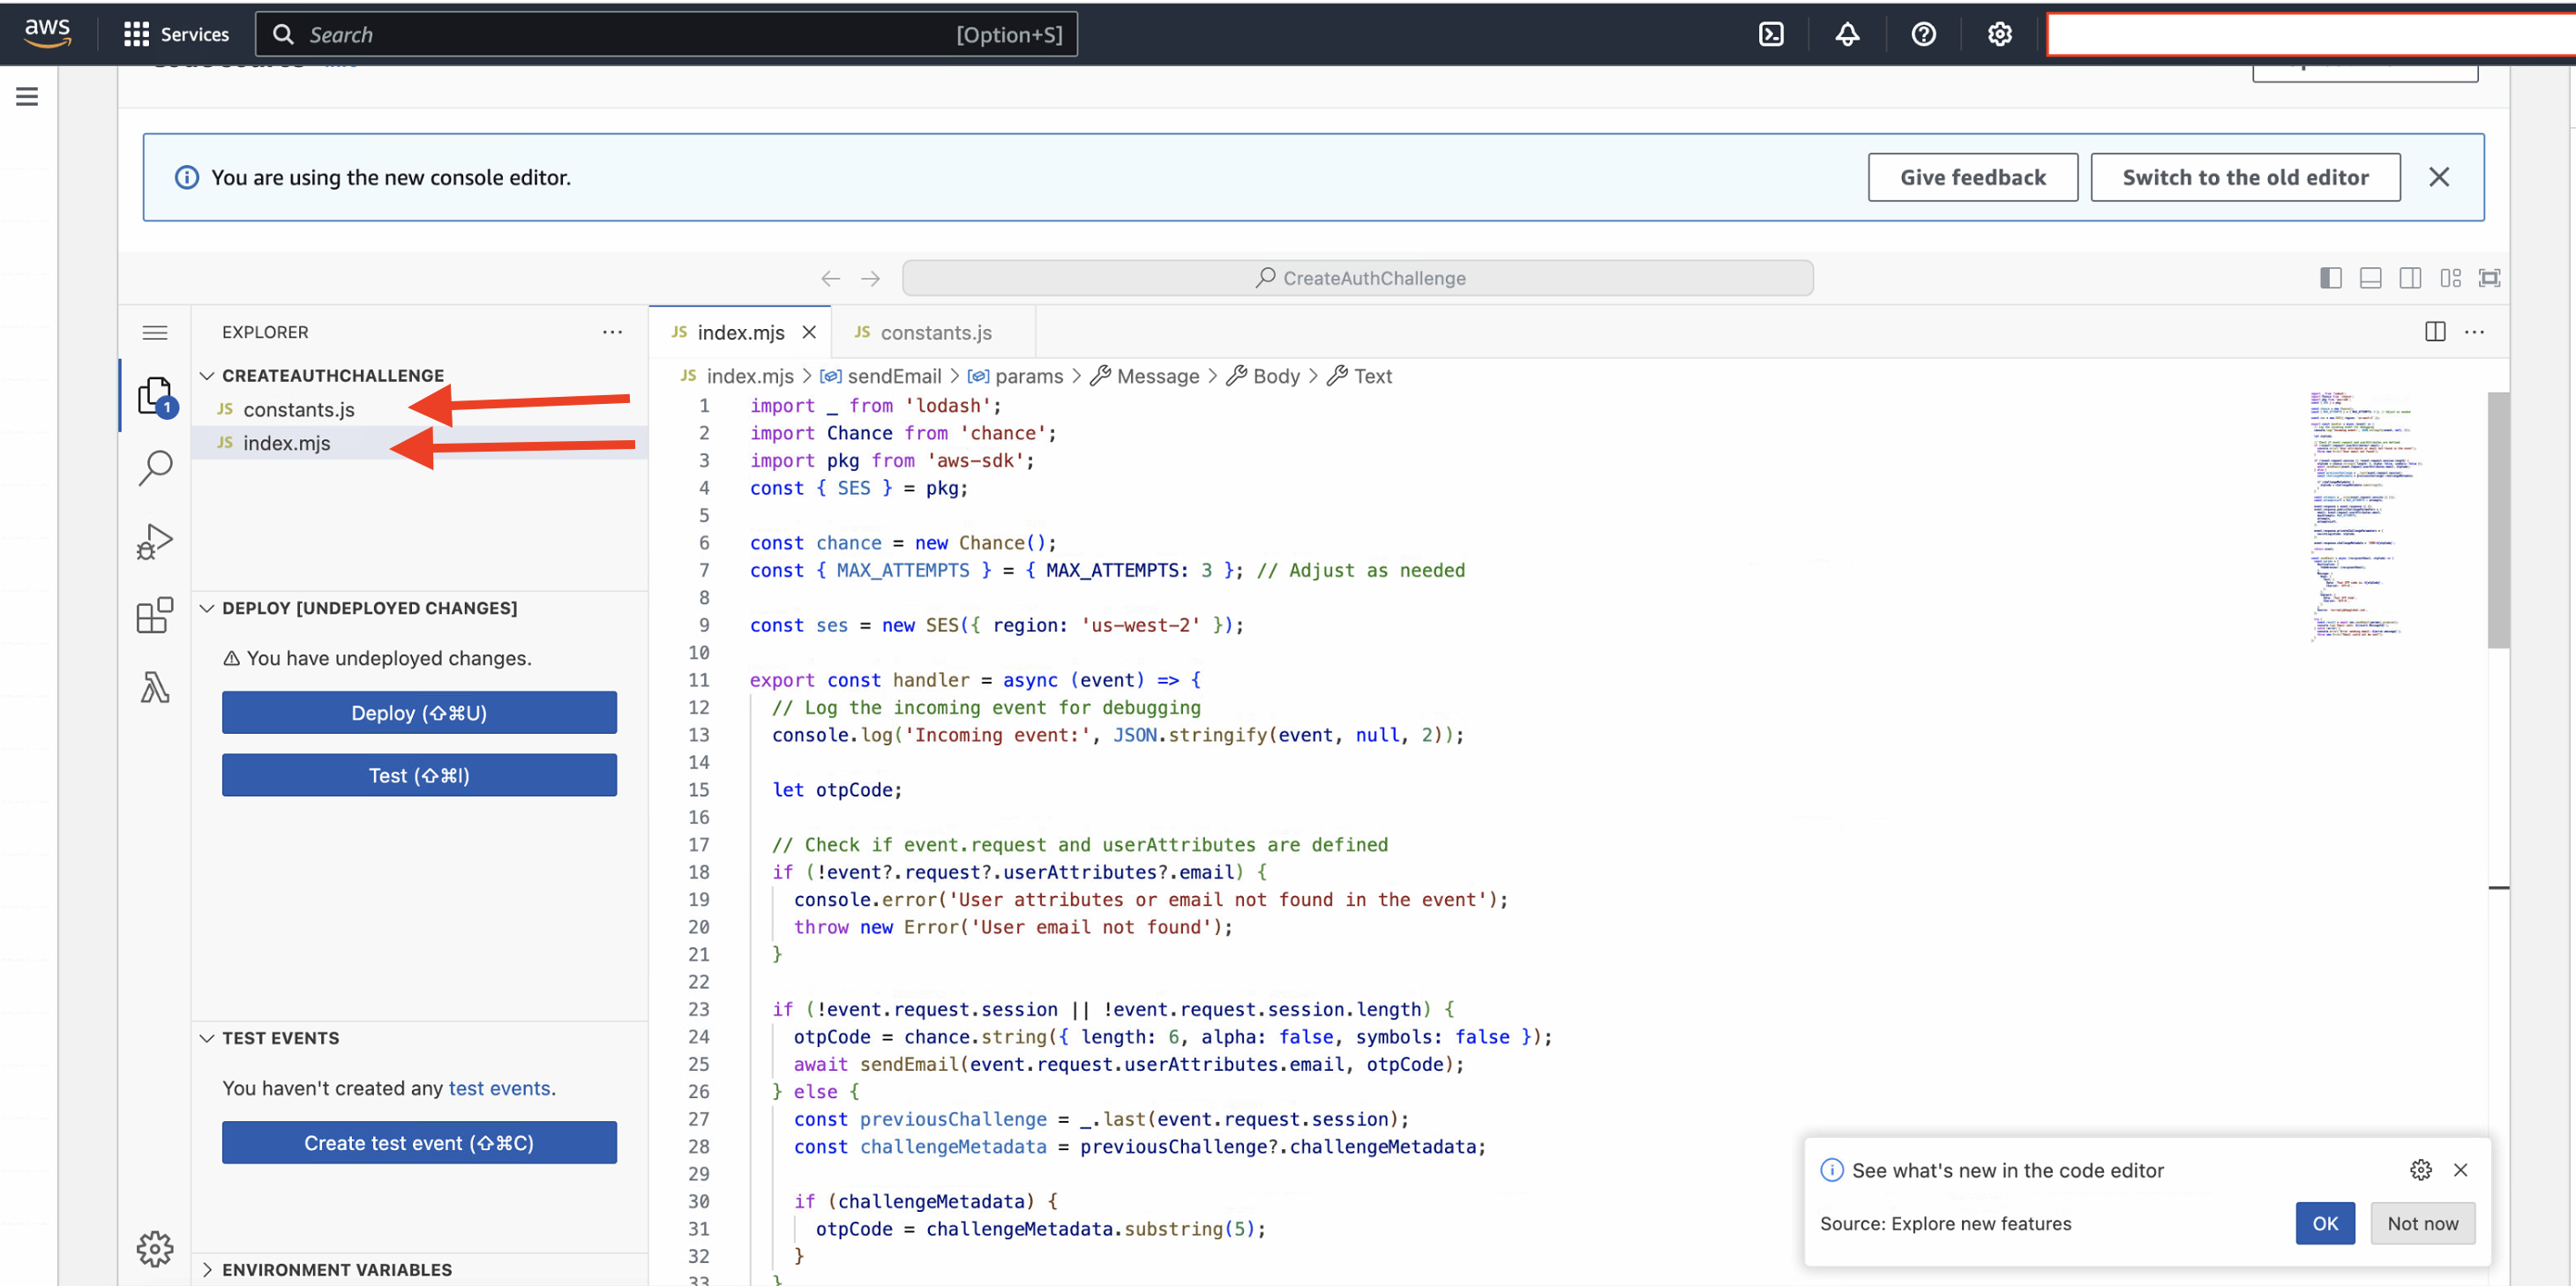Open the Message breadcrumb dropdown

(x=1145, y=376)
